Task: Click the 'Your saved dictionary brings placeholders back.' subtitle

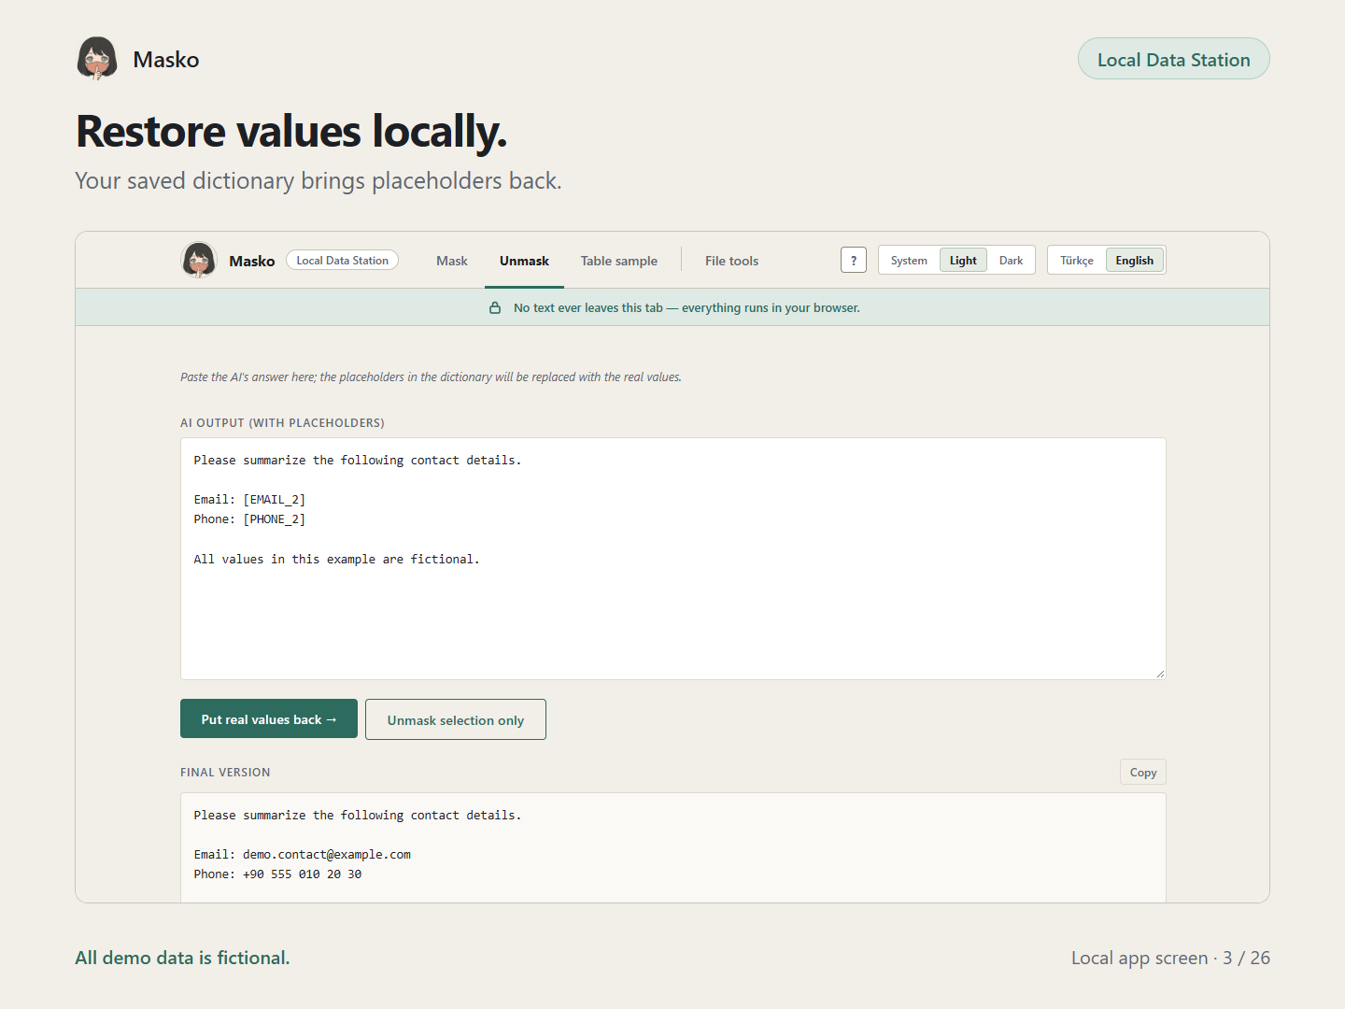Action: [x=319, y=180]
